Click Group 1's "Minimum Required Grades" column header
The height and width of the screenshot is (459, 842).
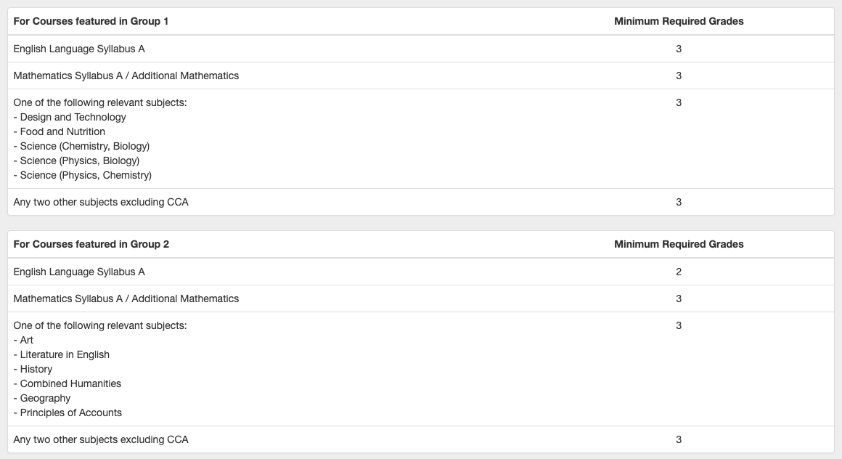tap(679, 22)
